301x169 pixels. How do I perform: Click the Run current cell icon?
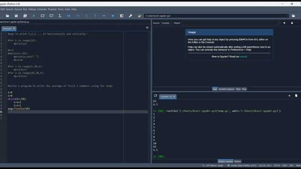click(43, 16)
